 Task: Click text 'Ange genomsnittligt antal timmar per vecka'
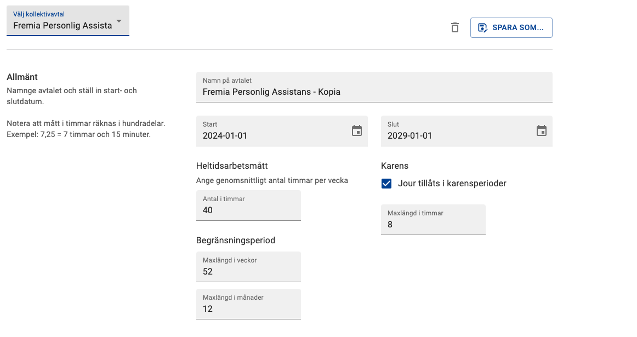(272, 181)
